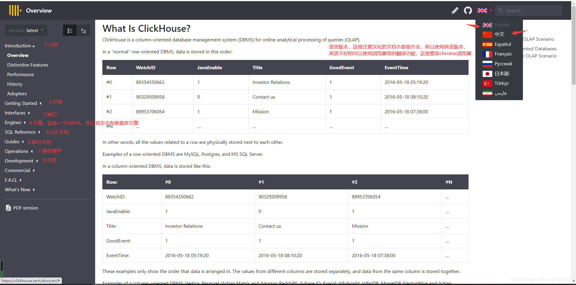This screenshot has height=285, width=576.
Task: Expand the Commercial section
Action: (20, 170)
